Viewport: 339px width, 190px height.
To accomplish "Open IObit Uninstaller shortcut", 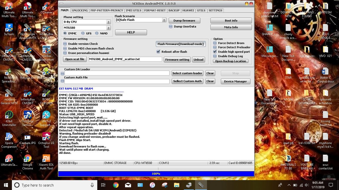I will pos(9,118).
